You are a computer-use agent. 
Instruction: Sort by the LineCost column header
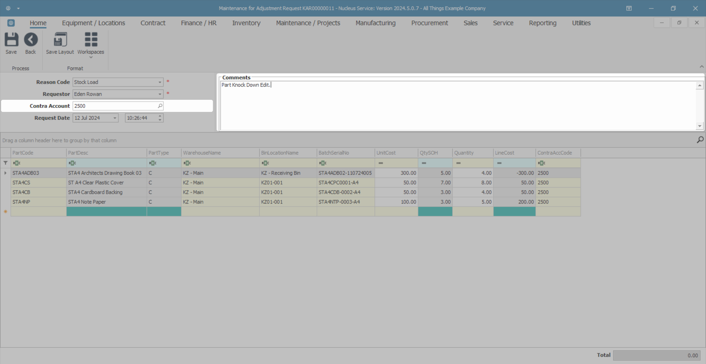[514, 153]
